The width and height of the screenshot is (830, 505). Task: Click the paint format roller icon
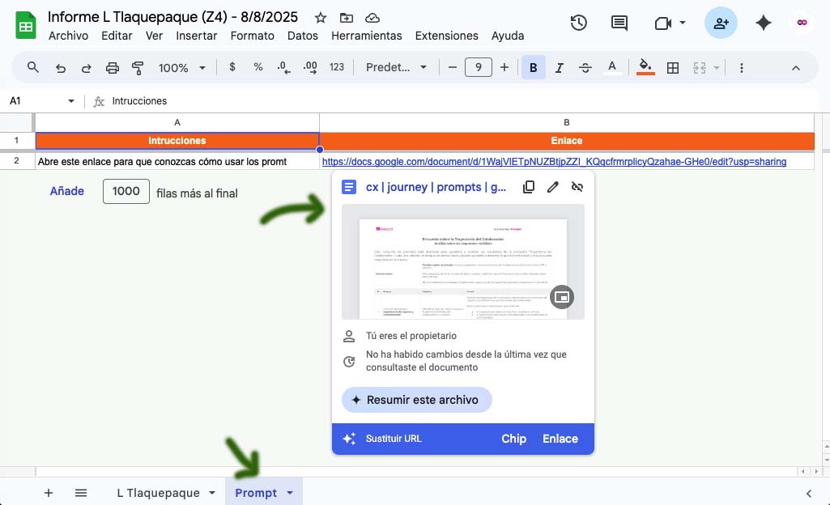pyautogui.click(x=138, y=68)
